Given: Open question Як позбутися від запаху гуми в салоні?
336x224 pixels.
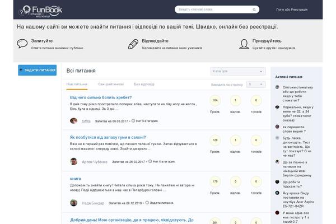Looking at the screenshot, I should (108, 137).
